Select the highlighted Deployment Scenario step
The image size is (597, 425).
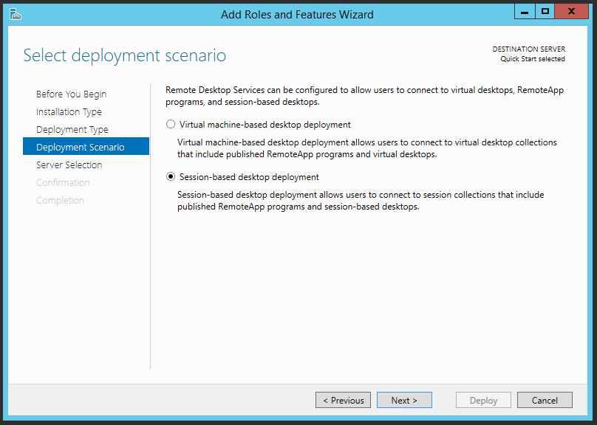pyautogui.click(x=80, y=148)
